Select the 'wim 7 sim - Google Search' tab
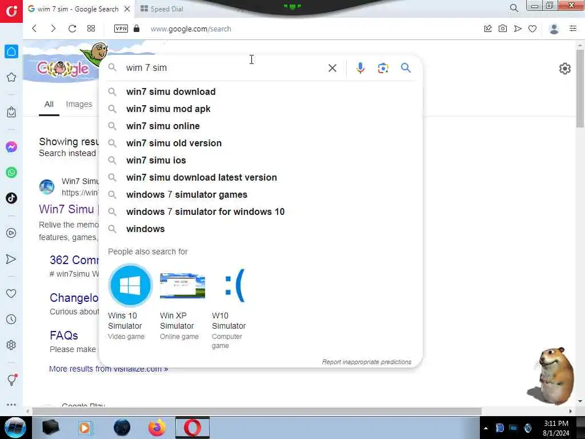Screen dimensions: 585x439 pyautogui.click(x=78, y=9)
